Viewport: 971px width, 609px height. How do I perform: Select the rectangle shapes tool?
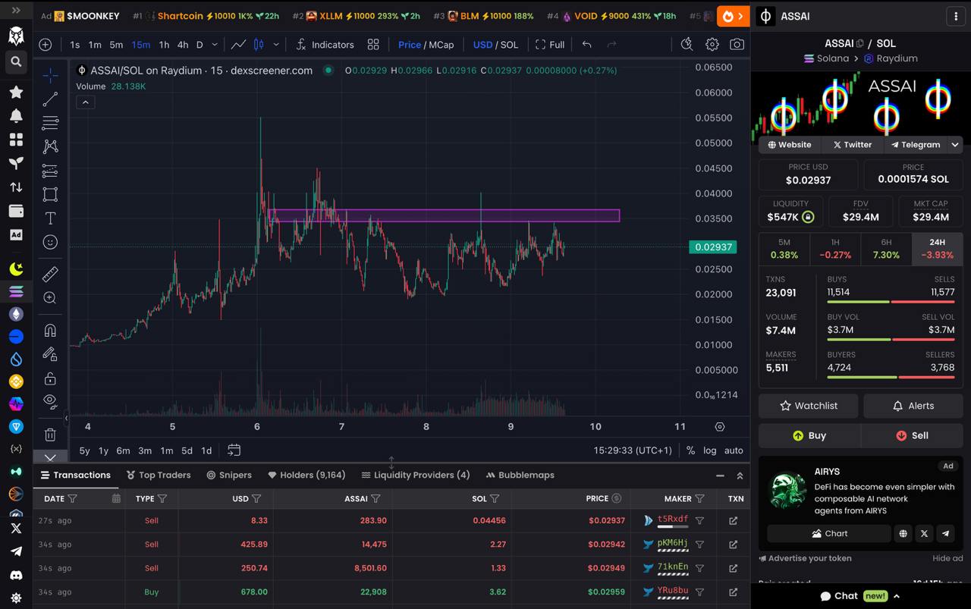(x=50, y=194)
